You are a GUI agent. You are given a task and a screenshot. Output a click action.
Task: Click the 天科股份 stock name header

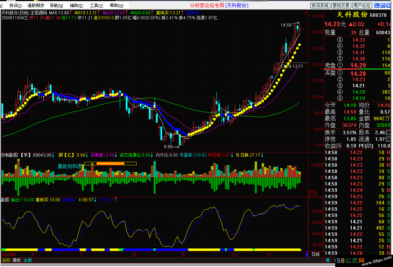[x=352, y=14]
